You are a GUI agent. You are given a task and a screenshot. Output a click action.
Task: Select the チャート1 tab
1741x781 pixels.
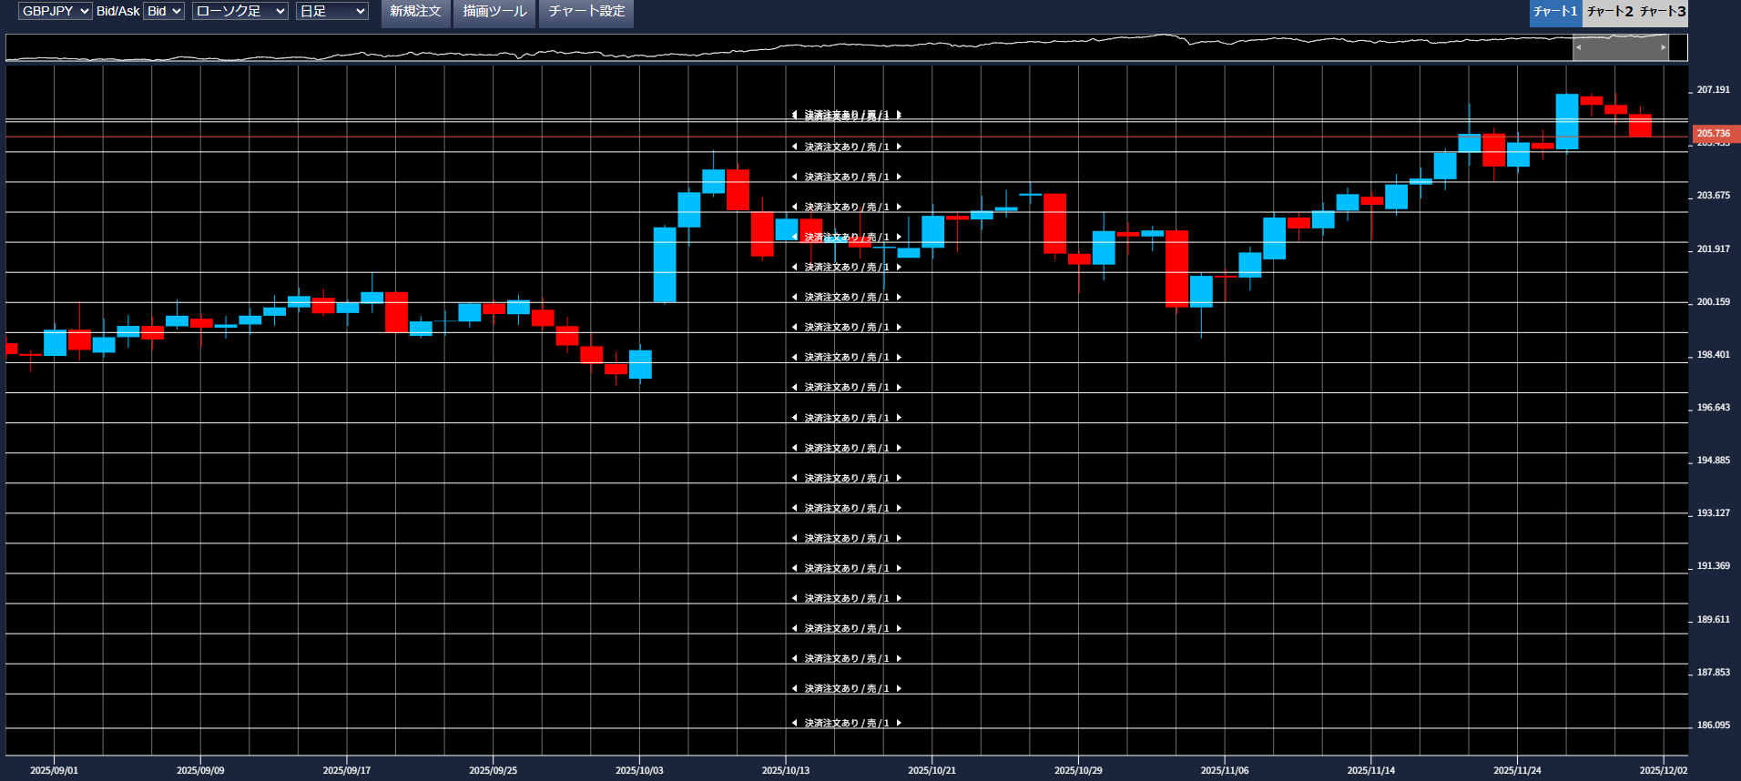1555,12
